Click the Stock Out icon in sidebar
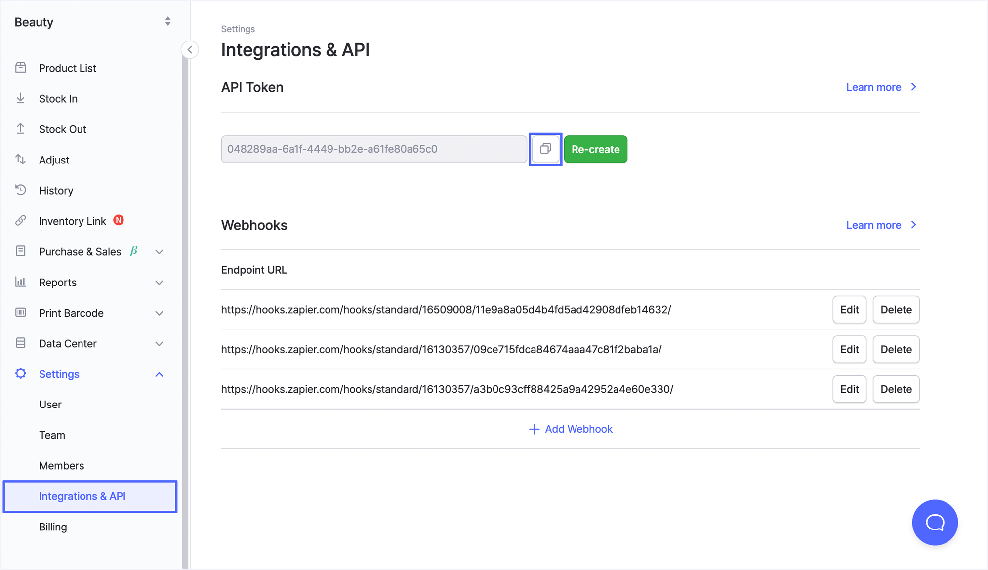The width and height of the screenshot is (988, 570). click(21, 129)
